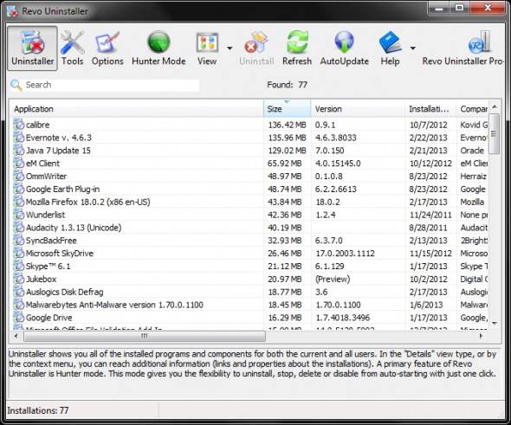The width and height of the screenshot is (511, 425).
Task: Select the Malwarebytes Anti-Malware version 1.70.0.1100 entry
Action: coord(114,305)
